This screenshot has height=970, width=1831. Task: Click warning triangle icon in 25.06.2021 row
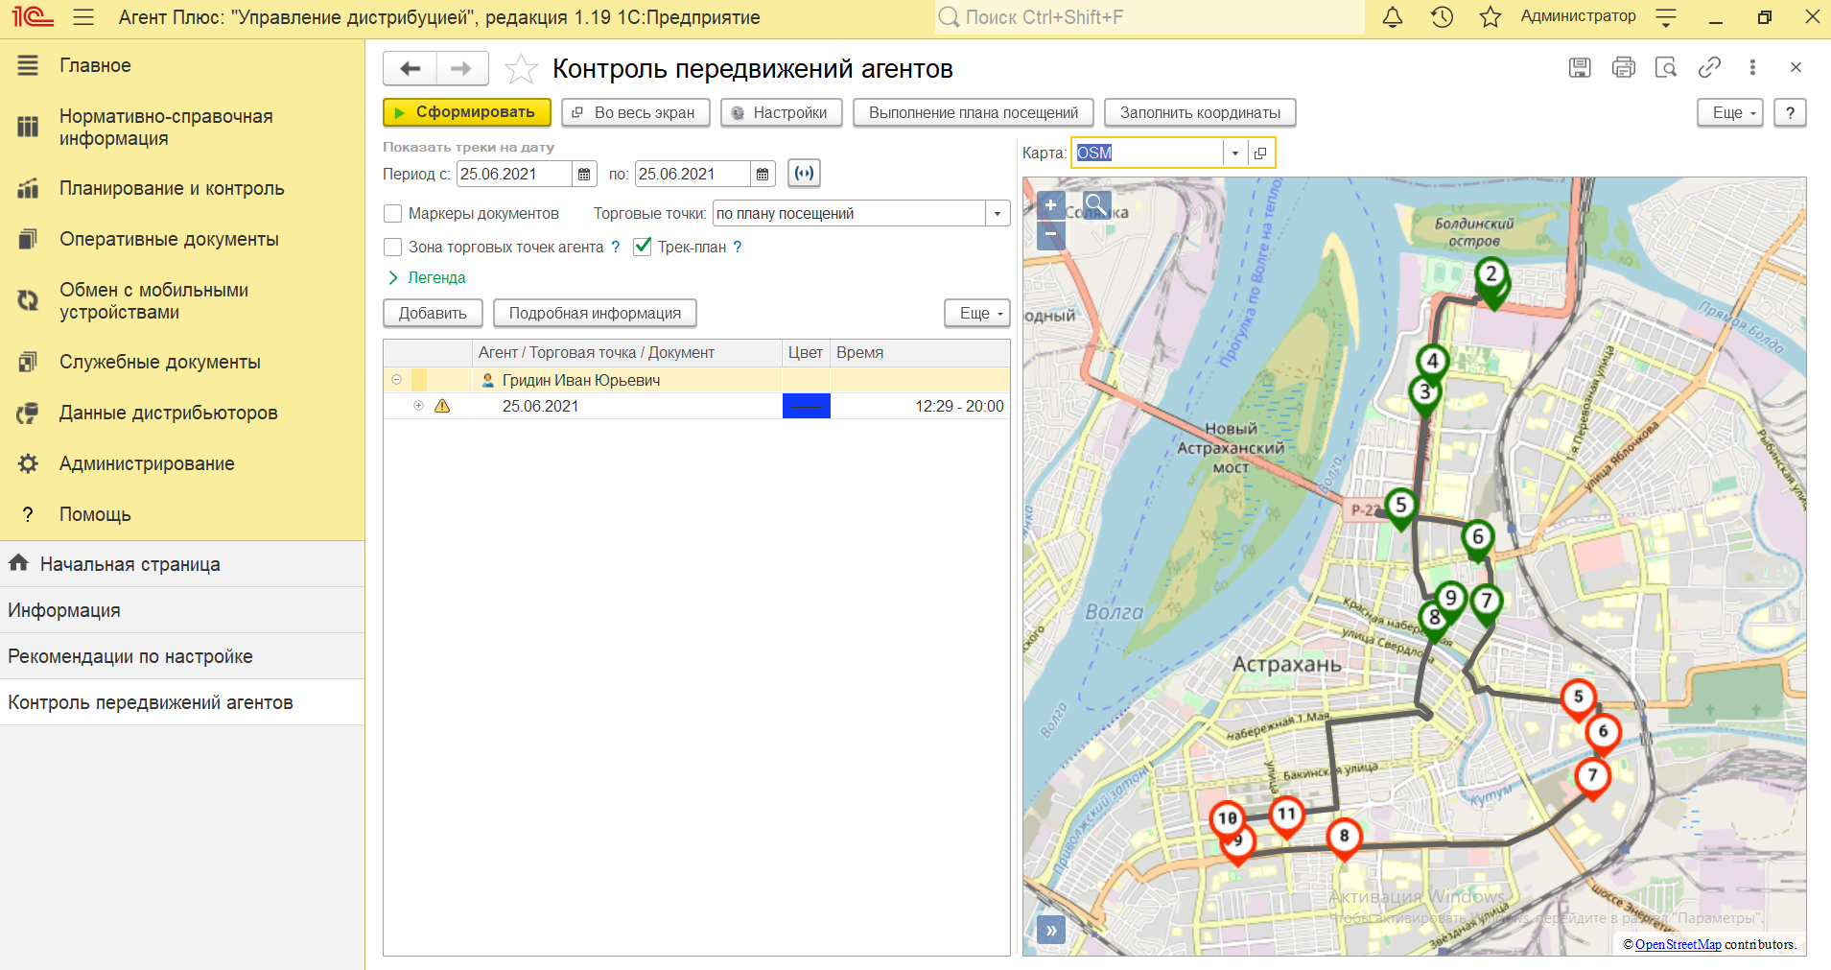[x=442, y=406]
